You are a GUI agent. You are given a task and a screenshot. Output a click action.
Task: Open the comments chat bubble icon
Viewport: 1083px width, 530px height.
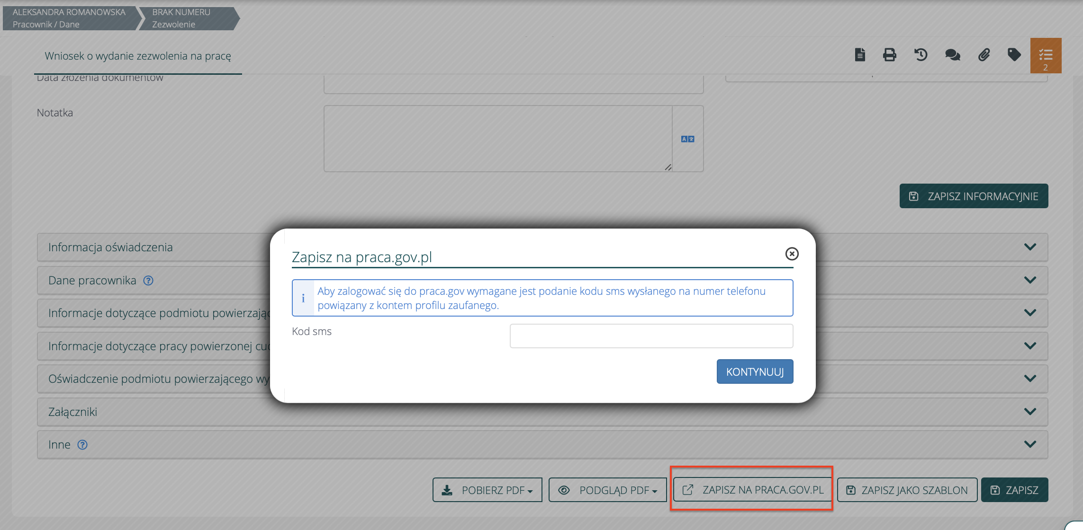point(952,55)
